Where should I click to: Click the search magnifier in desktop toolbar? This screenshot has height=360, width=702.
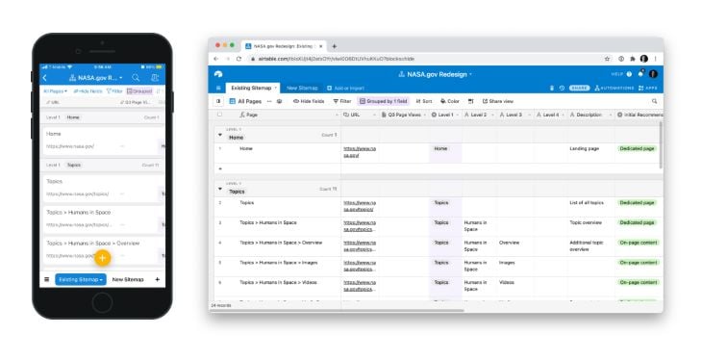click(654, 101)
